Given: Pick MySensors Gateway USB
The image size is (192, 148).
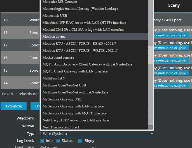Looking at the screenshot, I should (94, 99).
